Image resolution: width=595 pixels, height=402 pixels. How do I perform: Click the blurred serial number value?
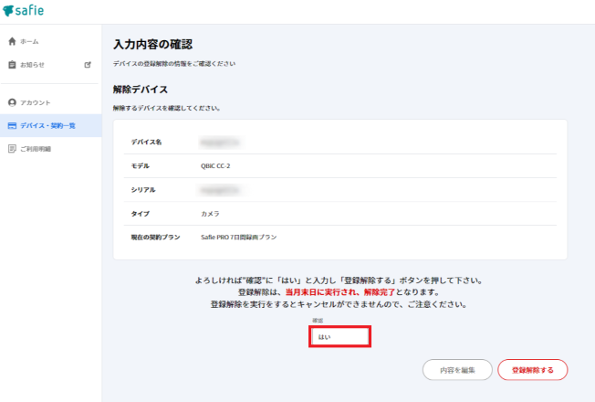[x=220, y=190]
